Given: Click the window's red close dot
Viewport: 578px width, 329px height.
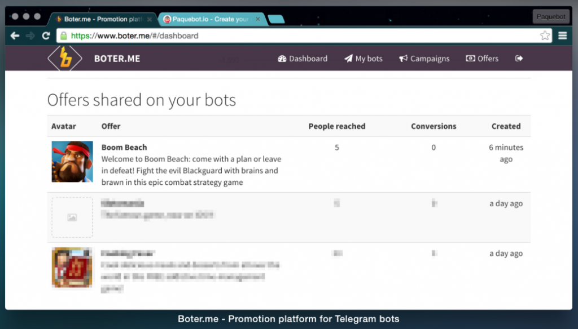Looking at the screenshot, I should [15, 16].
